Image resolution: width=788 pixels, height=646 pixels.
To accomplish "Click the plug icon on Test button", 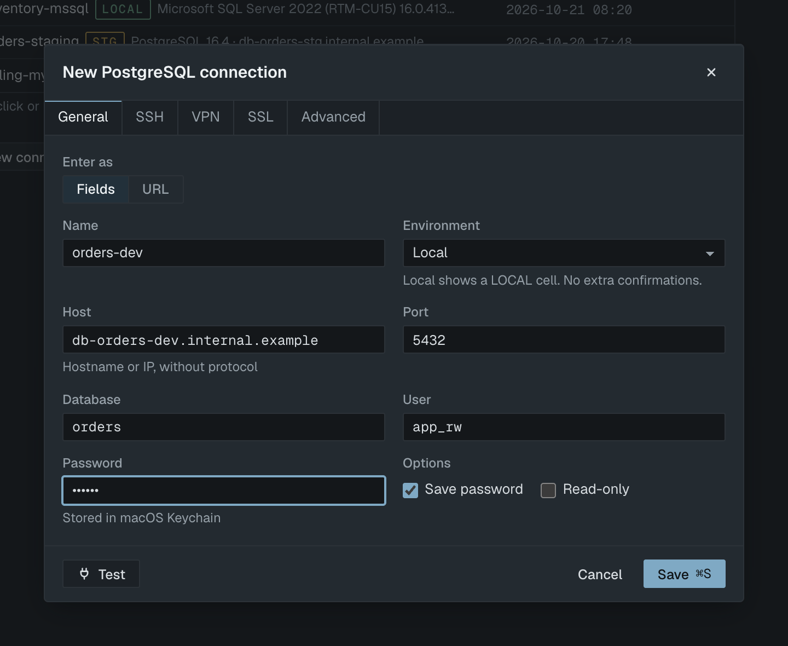I will click(x=84, y=574).
